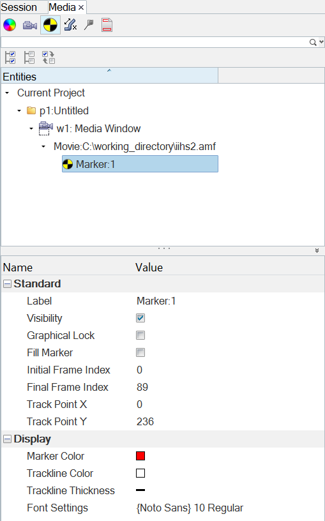Click the uncheck all entities icon

click(x=29, y=57)
